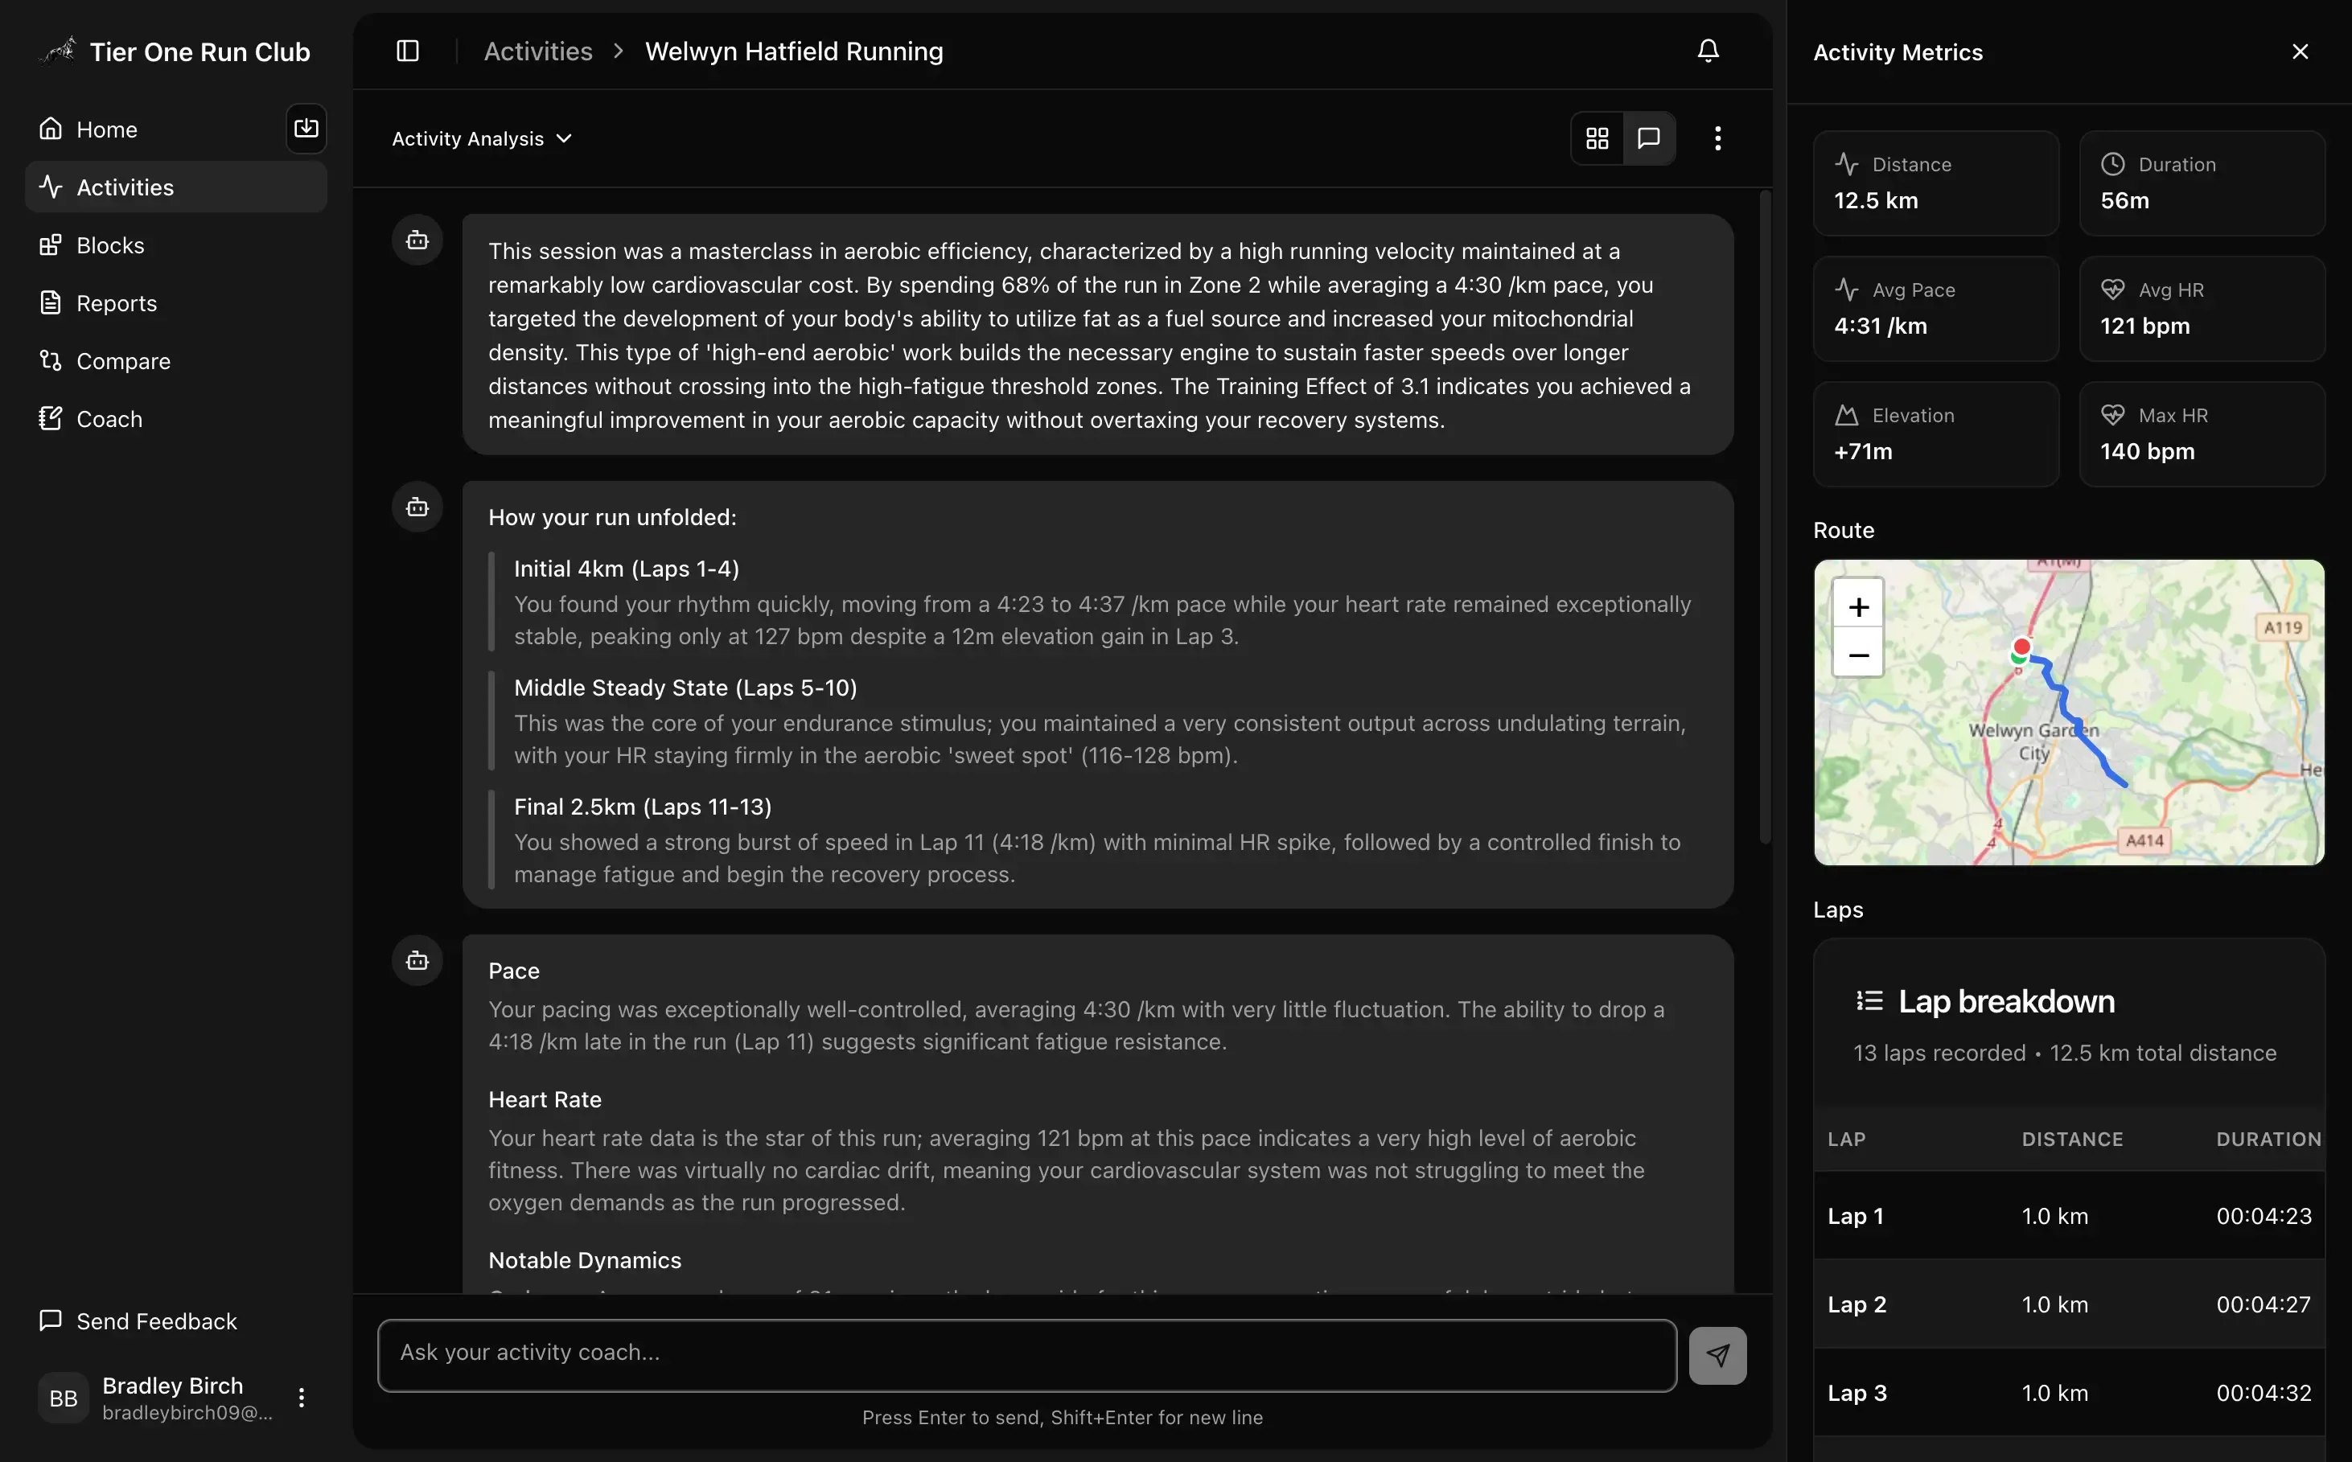Zoom out on the route map
The height and width of the screenshot is (1462, 2352).
click(x=1858, y=655)
